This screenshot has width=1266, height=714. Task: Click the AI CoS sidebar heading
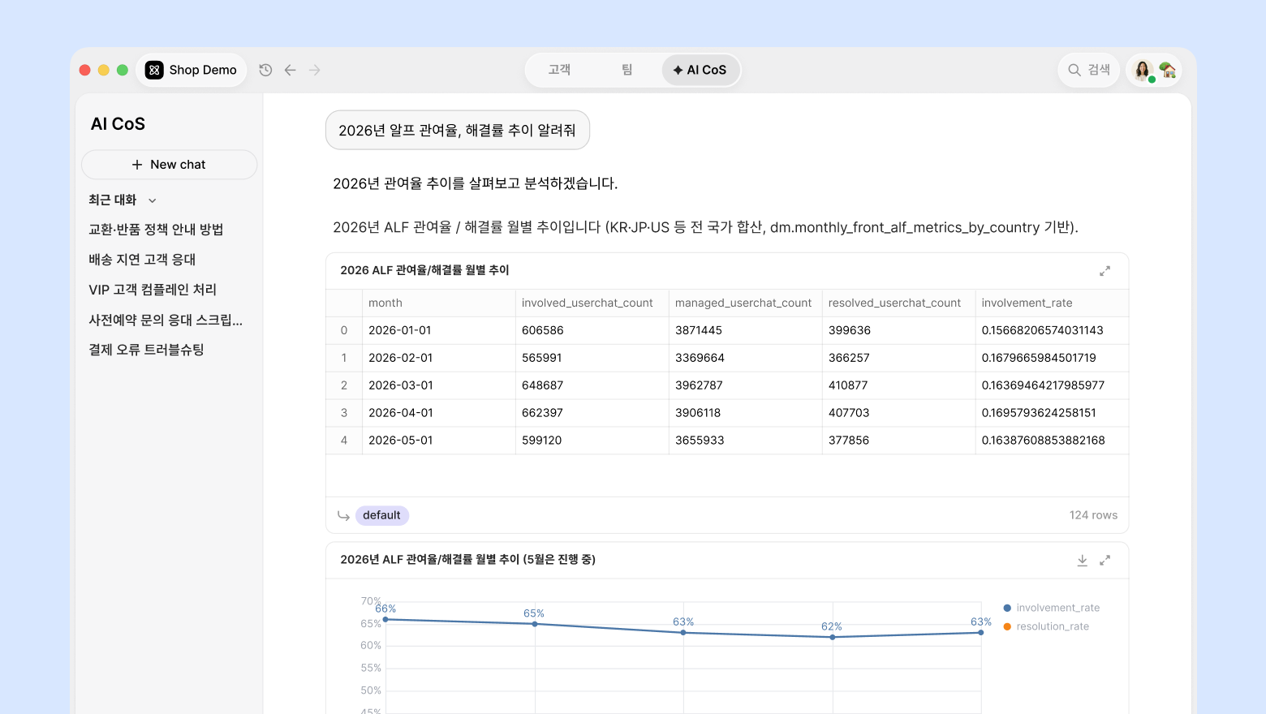(118, 124)
